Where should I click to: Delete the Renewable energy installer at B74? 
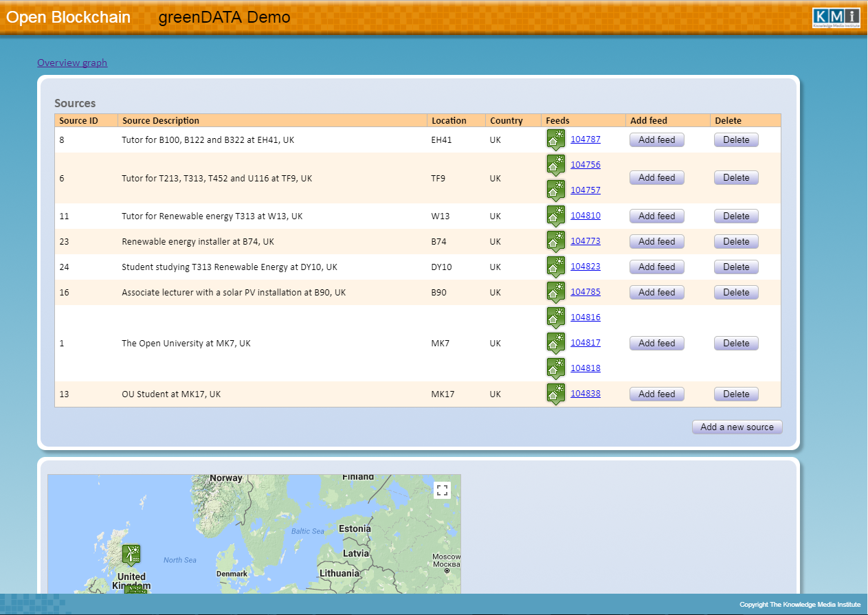coord(736,241)
